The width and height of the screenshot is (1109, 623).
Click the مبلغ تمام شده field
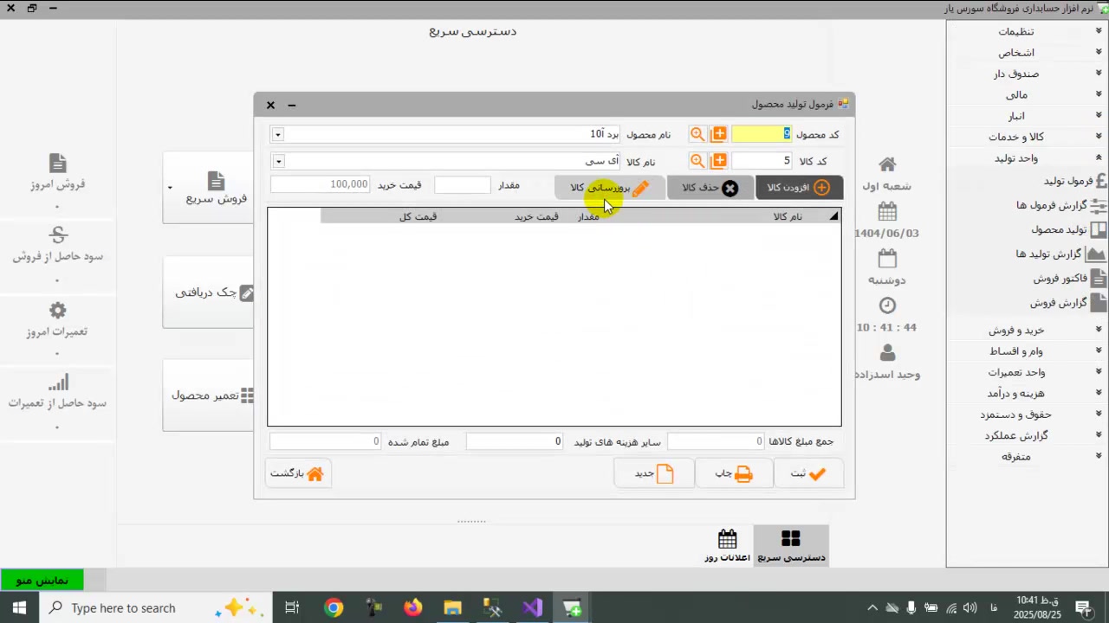pyautogui.click(x=326, y=441)
